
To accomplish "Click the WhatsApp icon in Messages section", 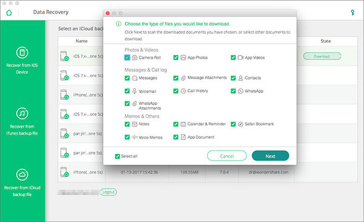I will [241, 91].
